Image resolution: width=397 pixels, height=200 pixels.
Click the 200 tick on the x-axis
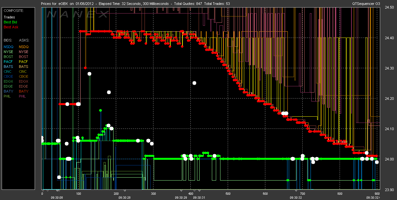pos(116,194)
